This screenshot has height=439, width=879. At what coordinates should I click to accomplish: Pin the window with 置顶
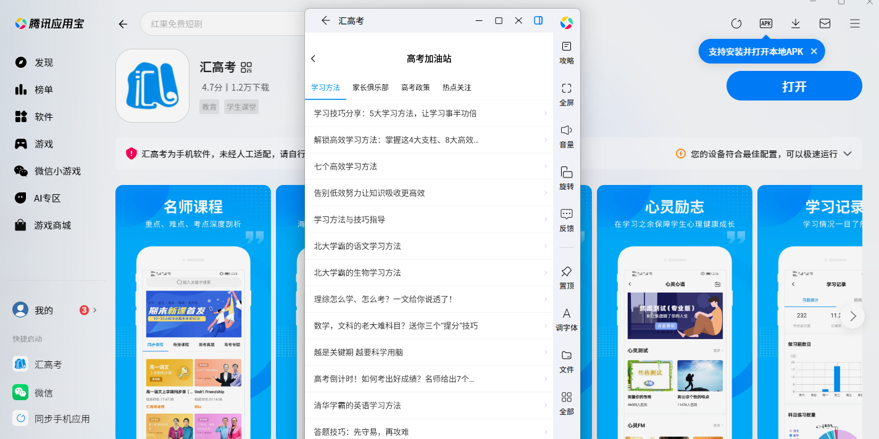[567, 277]
